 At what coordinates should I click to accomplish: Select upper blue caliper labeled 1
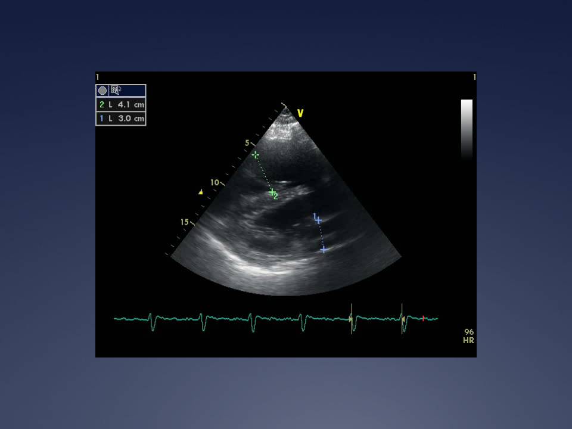tap(318, 220)
